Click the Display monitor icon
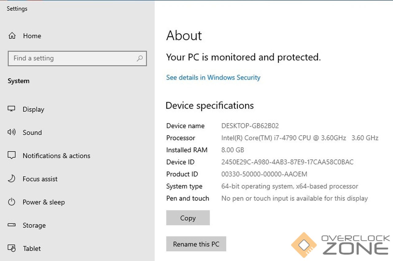 pyautogui.click(x=12, y=109)
